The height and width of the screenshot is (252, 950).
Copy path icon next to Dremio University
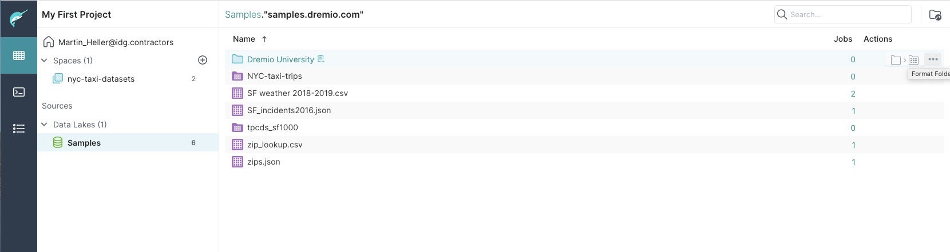coord(321,59)
